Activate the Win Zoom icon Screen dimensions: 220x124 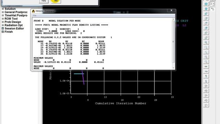coord(206,52)
